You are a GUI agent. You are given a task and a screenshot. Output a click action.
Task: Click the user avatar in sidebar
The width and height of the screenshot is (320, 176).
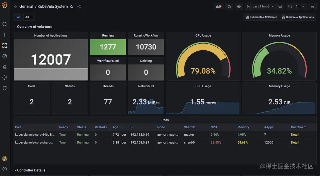tap(4, 159)
